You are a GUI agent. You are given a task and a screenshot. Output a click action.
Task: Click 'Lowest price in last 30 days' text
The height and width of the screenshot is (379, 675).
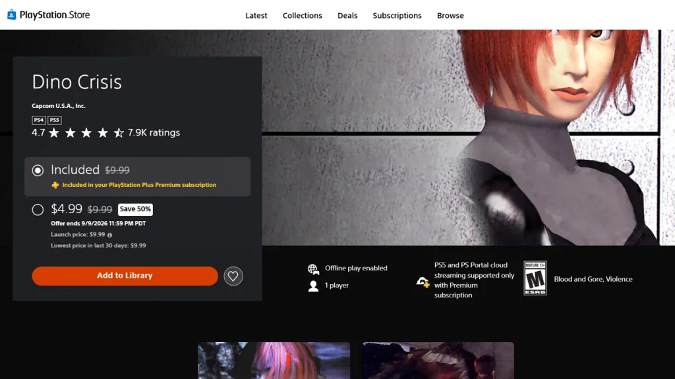(98, 245)
